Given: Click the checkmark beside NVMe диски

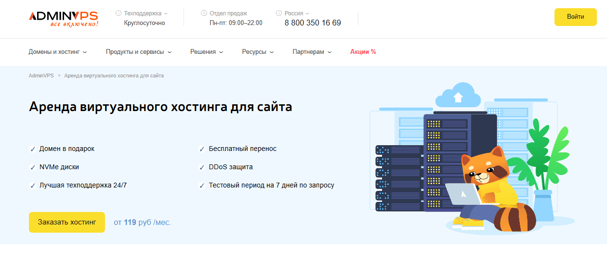Looking at the screenshot, I should (x=33, y=167).
